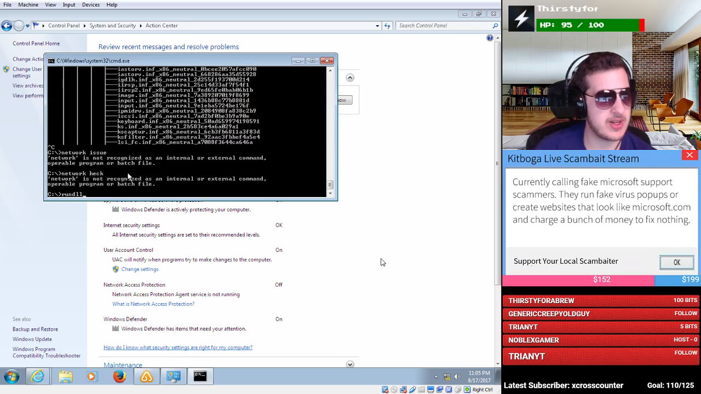
Task: Click the tray volume speaker icon
Action: click(457, 376)
